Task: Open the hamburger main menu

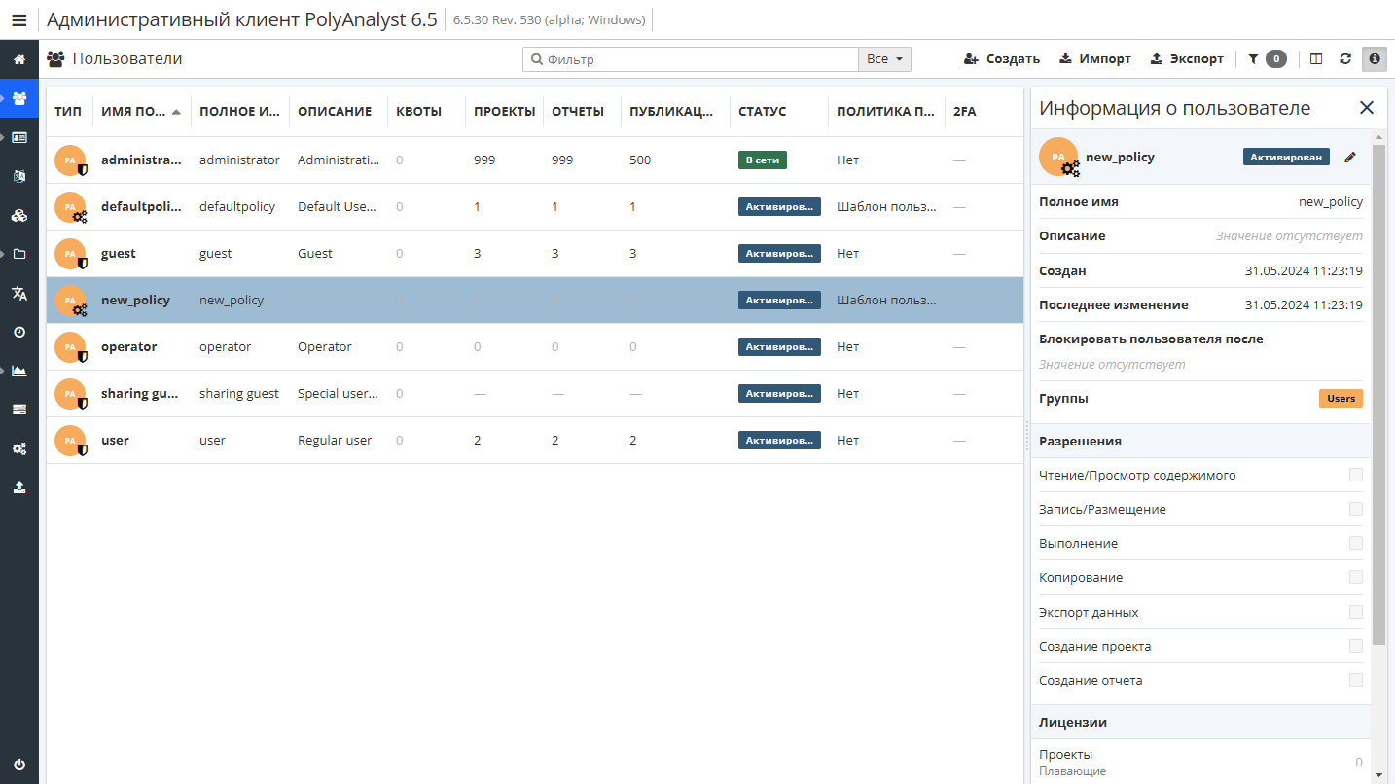Action: (x=18, y=19)
